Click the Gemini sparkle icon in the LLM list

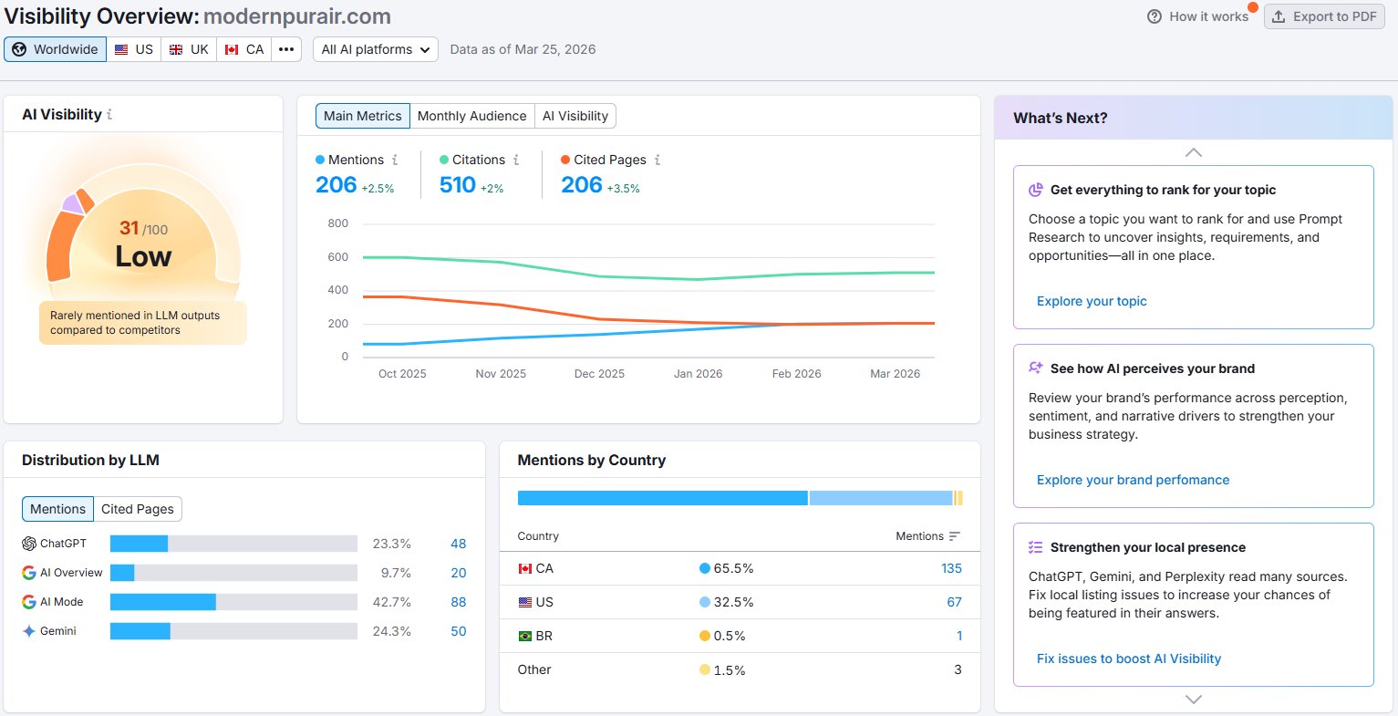(29, 631)
